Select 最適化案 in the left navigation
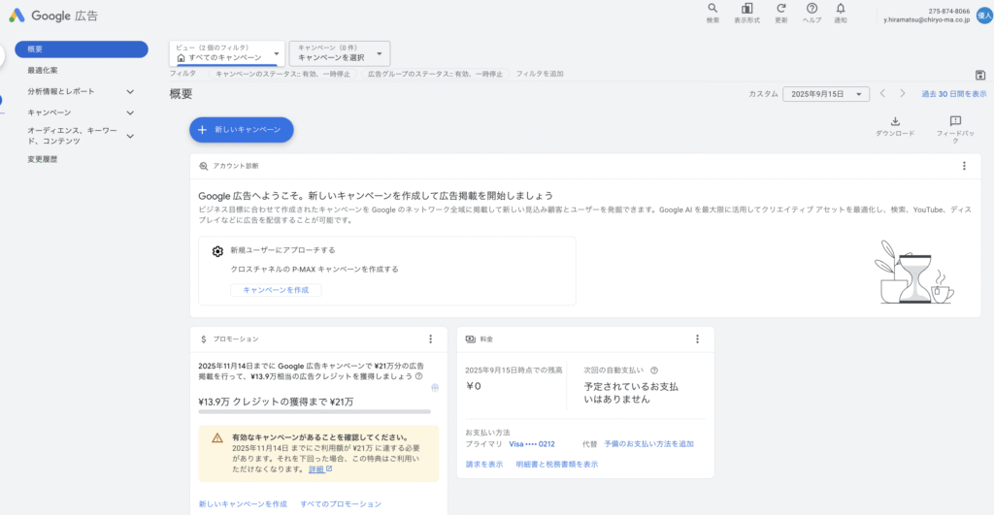Screen dimensions: 994x515 pyautogui.click(x=43, y=70)
